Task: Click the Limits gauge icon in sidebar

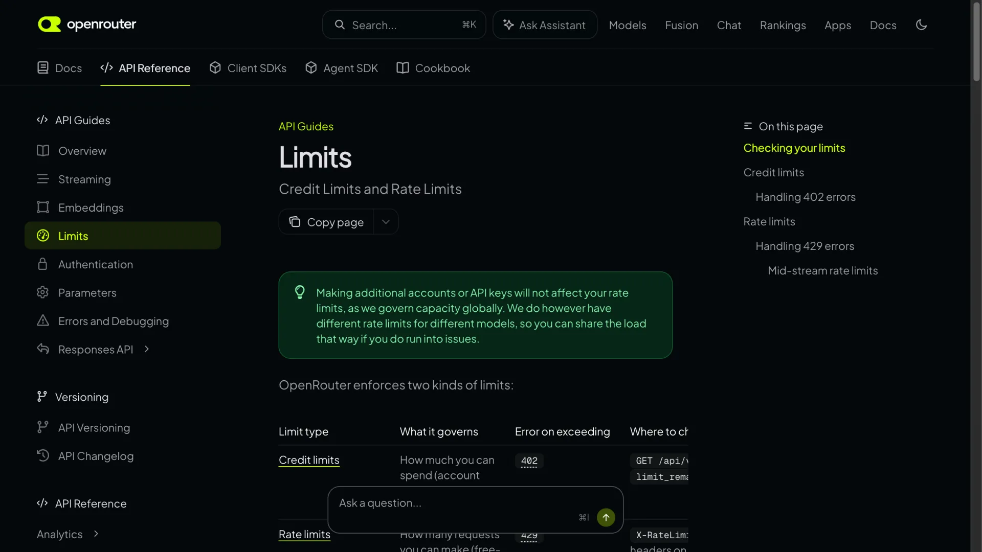Action: (43, 236)
